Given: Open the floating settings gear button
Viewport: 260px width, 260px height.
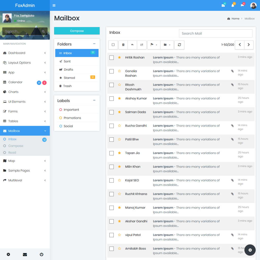Looking at the screenshot, I should [x=250, y=250].
